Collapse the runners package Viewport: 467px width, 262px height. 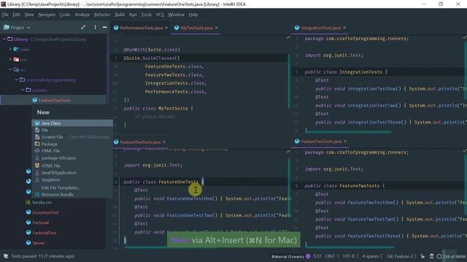[x=23, y=90]
